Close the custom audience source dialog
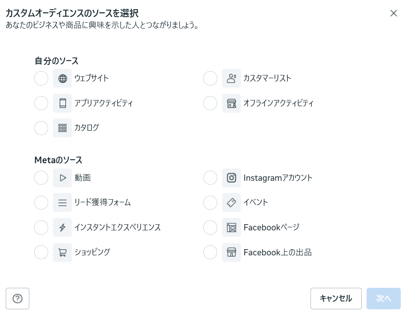The height and width of the screenshot is (315, 406). pos(393,13)
